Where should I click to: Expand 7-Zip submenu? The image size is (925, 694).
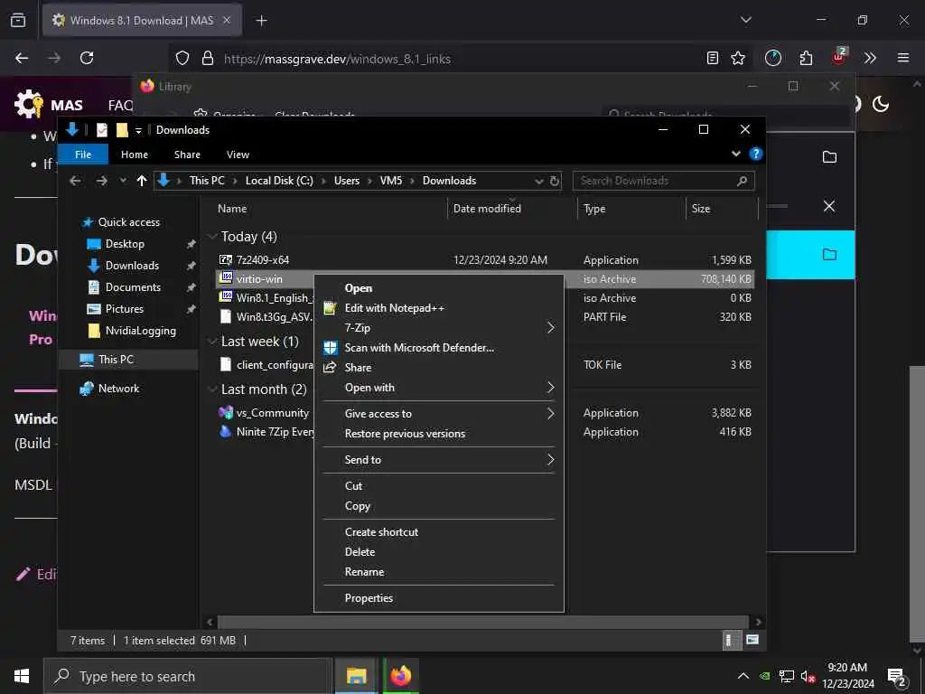click(x=439, y=327)
